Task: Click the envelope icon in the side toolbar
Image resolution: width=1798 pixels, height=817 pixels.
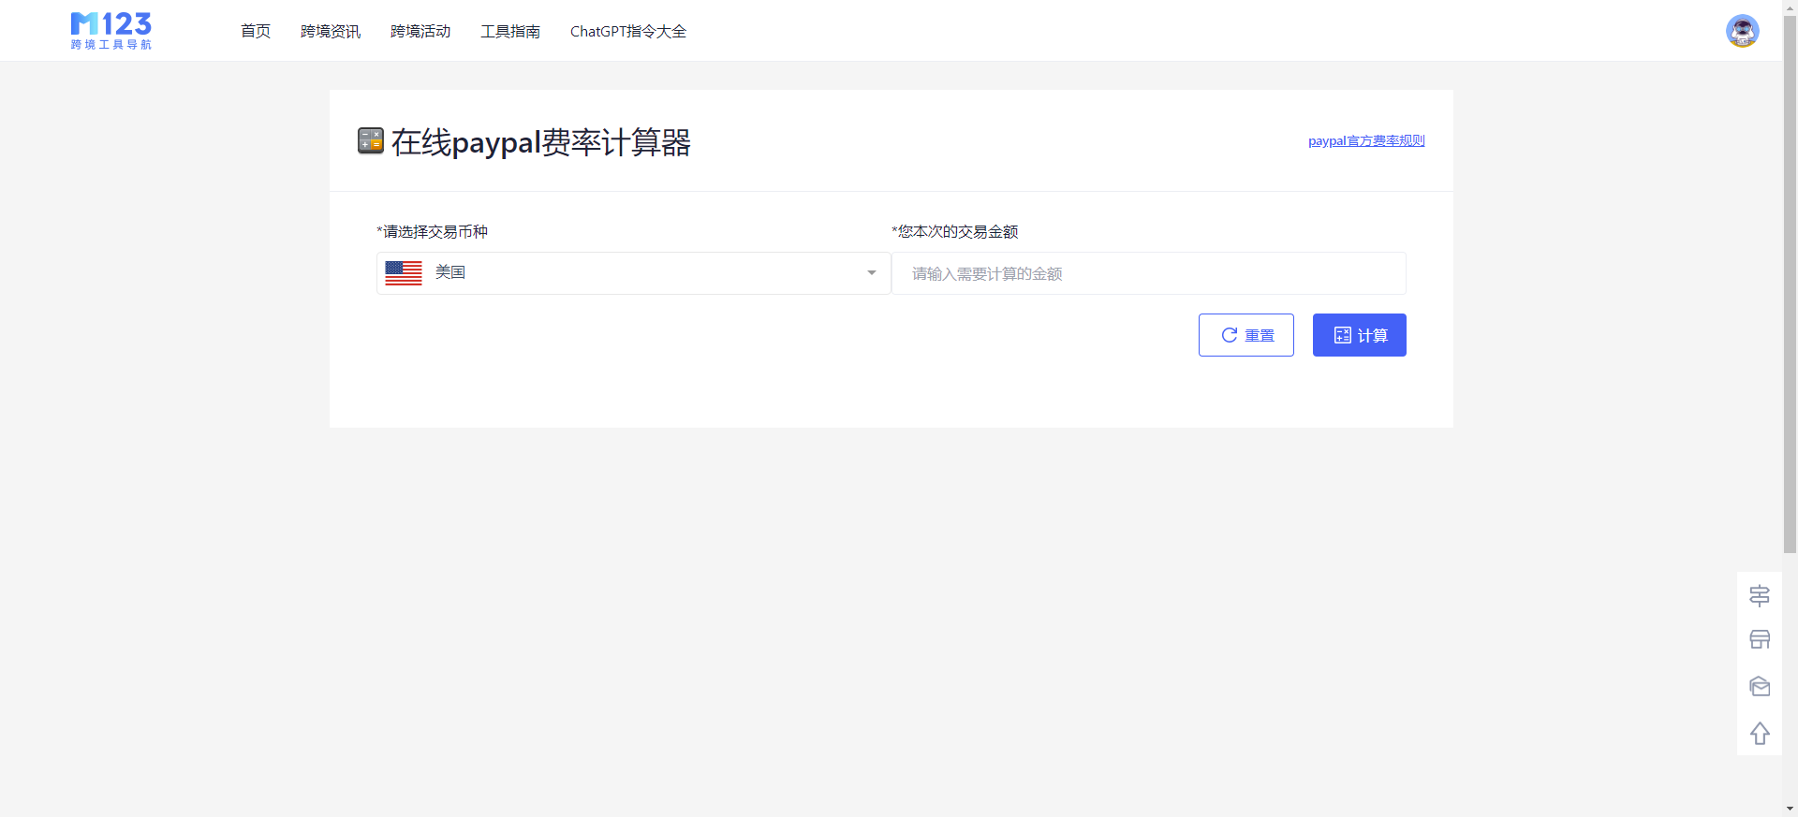Action: [1760, 686]
